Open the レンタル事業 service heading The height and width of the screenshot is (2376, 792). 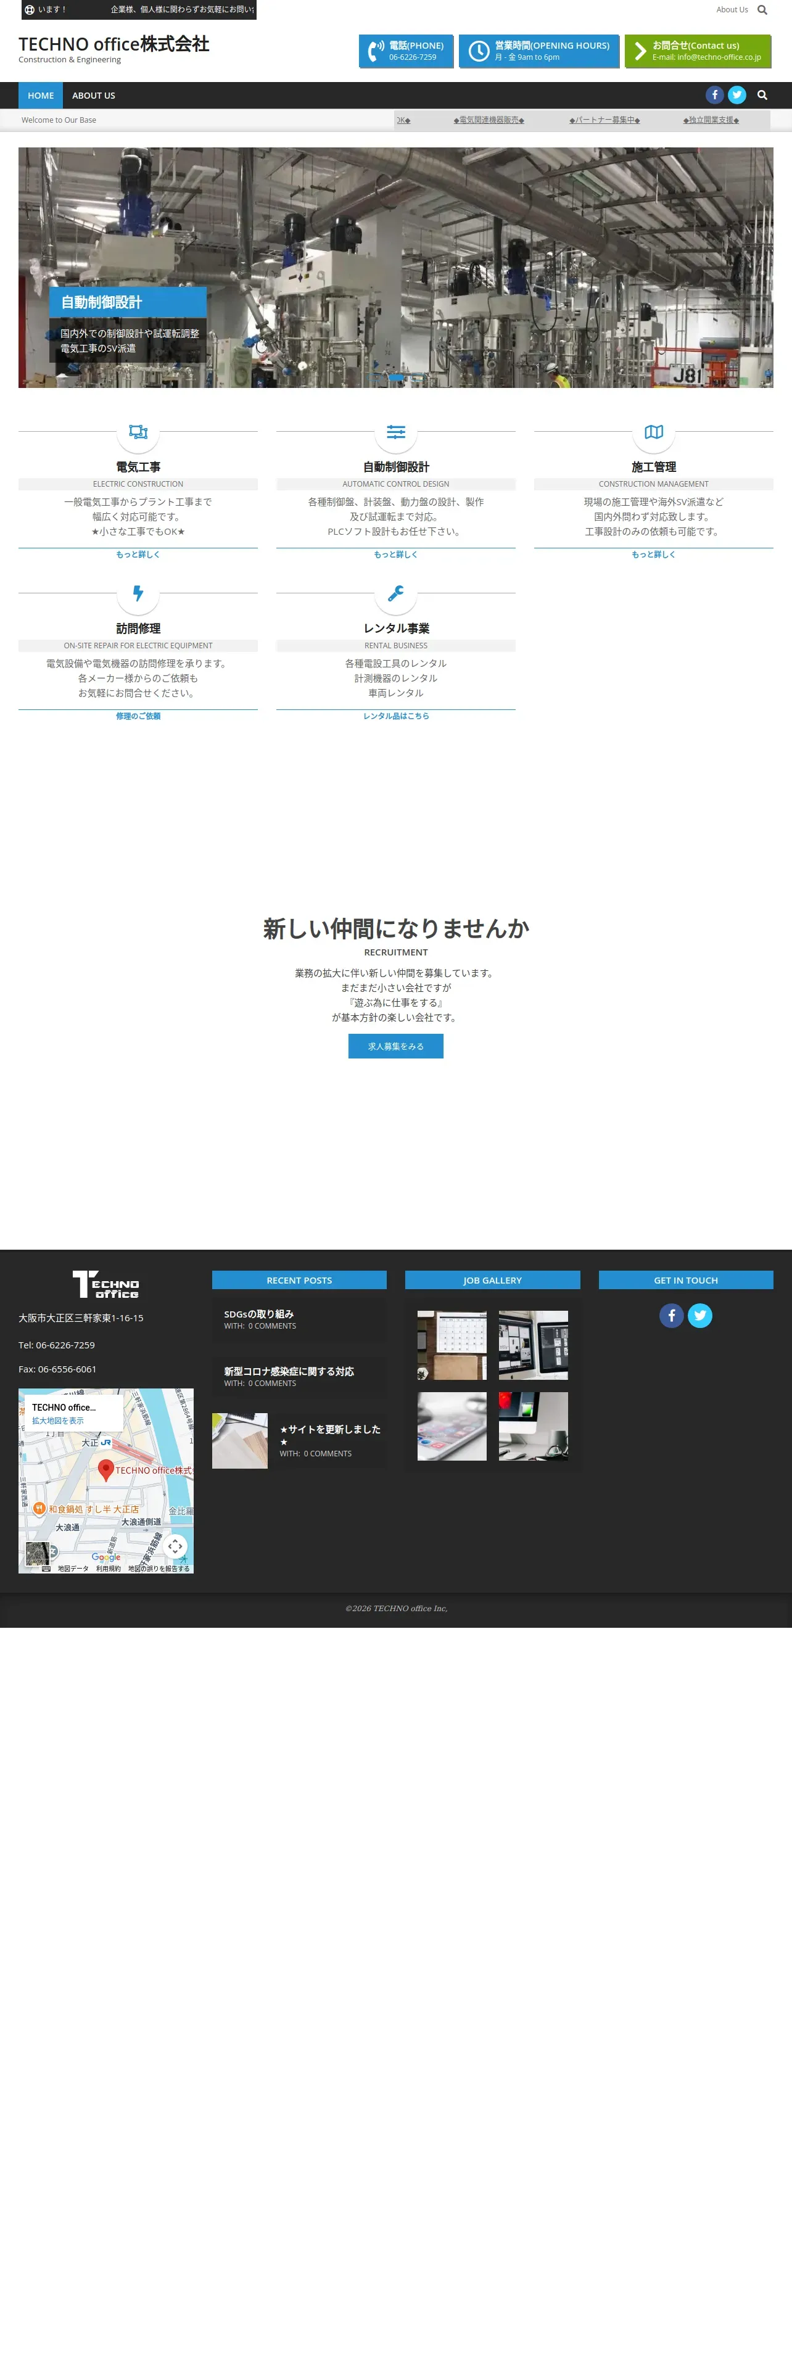(x=395, y=628)
